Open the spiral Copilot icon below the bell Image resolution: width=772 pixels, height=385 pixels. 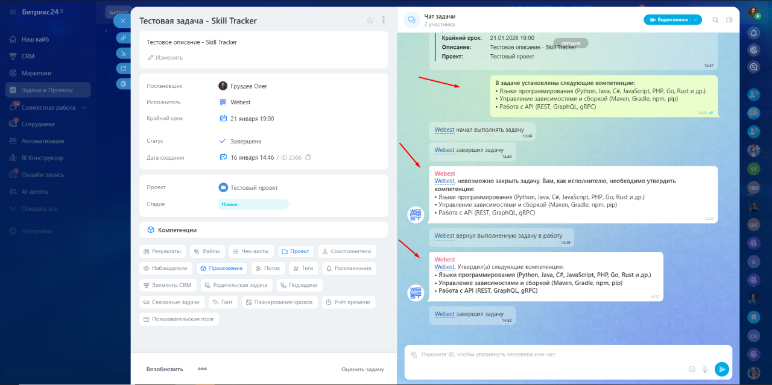(753, 50)
